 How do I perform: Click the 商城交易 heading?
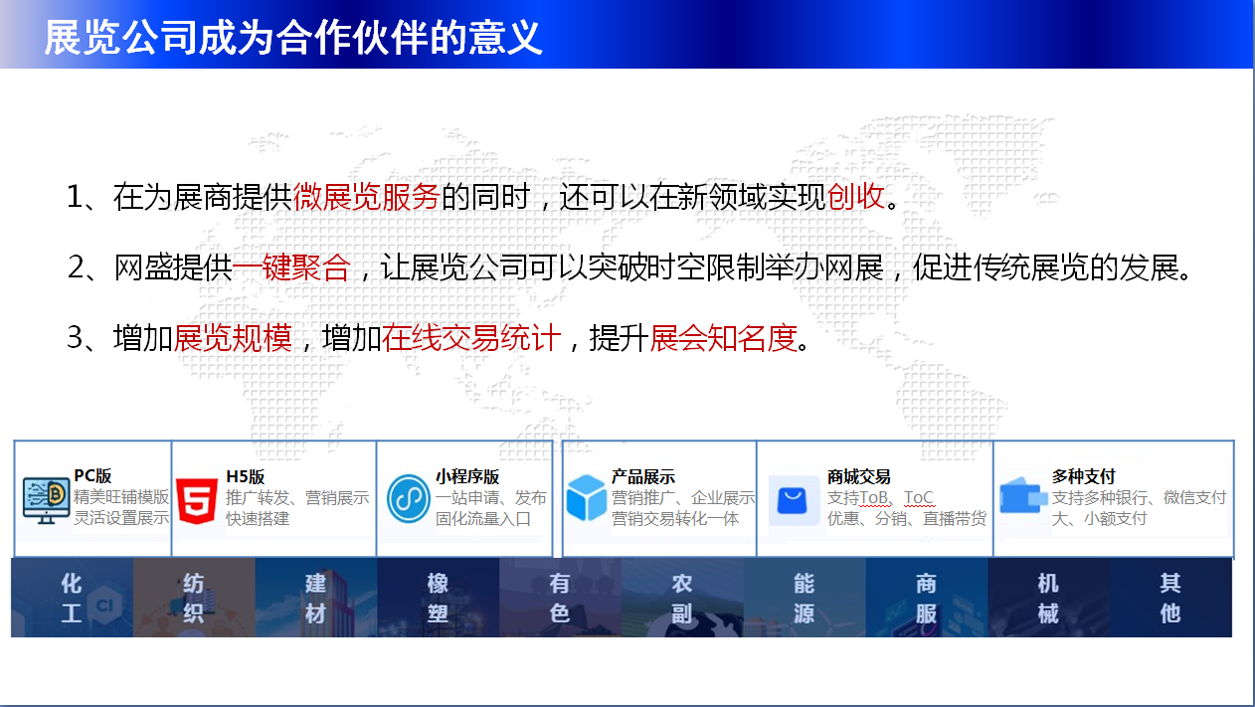click(x=859, y=477)
